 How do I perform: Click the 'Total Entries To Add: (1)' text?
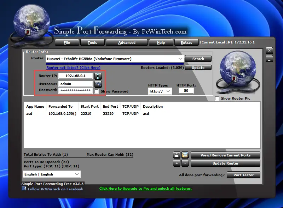tap(46, 154)
